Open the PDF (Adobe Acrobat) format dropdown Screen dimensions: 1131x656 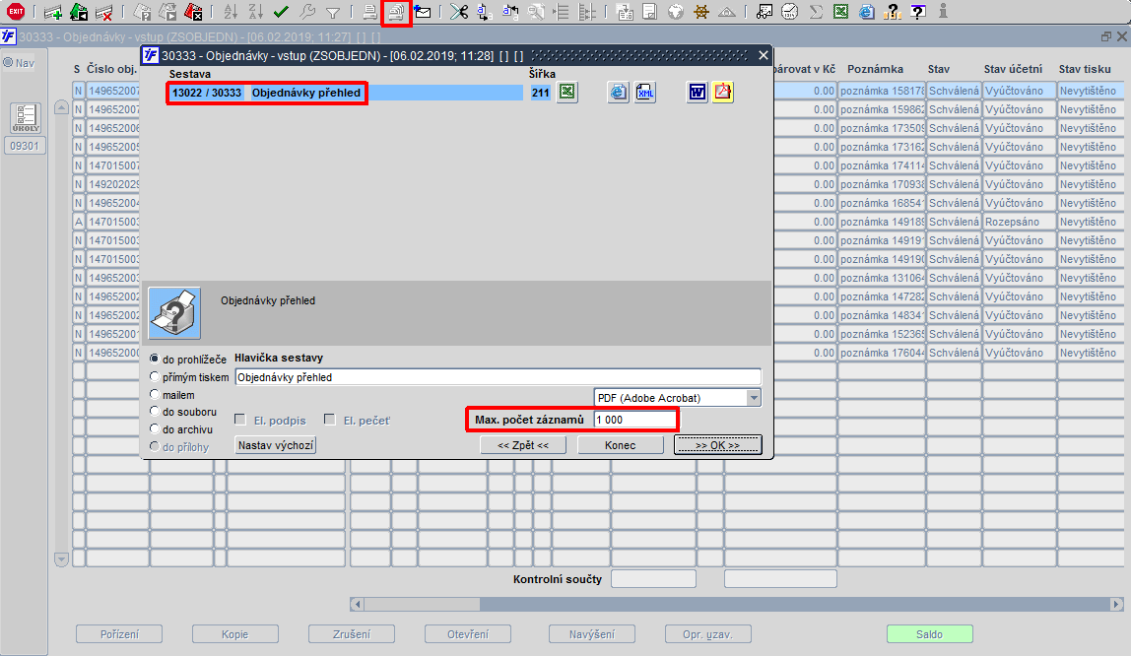tap(753, 398)
